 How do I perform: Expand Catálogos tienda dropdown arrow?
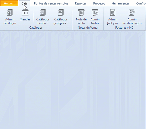coord(47,23)
